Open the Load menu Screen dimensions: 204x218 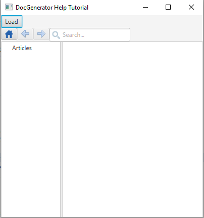[12, 22]
